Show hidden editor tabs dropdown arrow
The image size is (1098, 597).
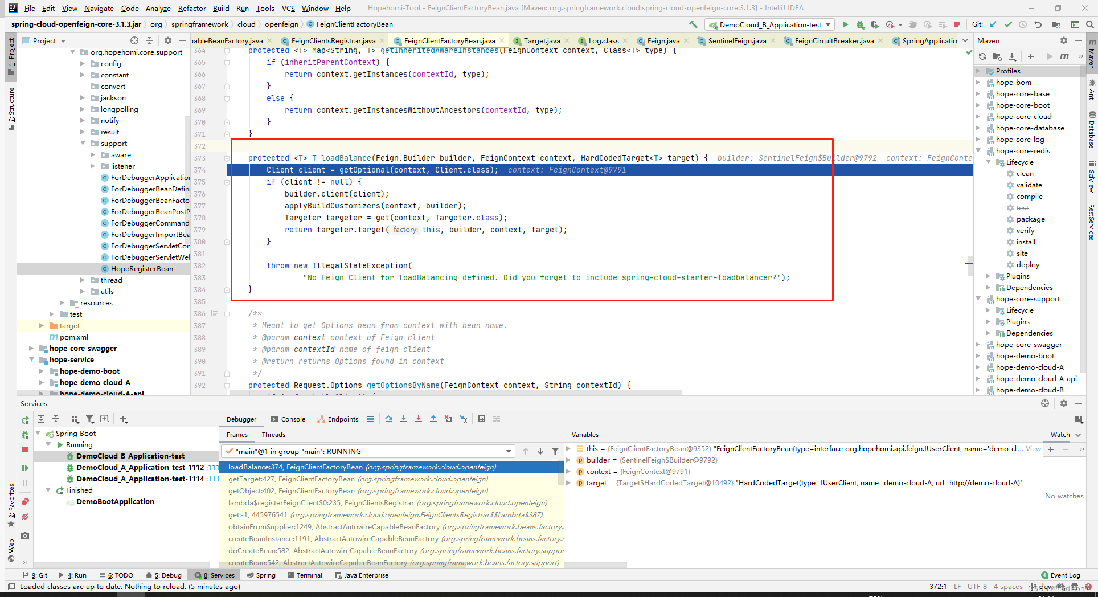tap(965, 40)
